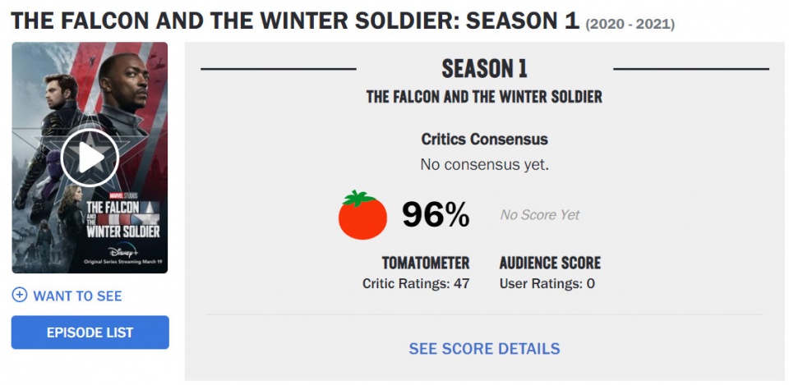Image resolution: width=789 pixels, height=385 pixels.
Task: Open the Episode List
Action: click(x=90, y=332)
